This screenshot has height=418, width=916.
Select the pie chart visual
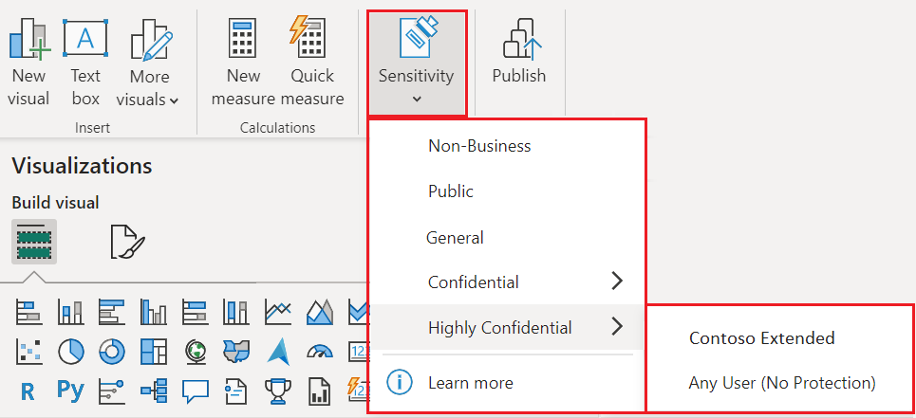click(72, 351)
